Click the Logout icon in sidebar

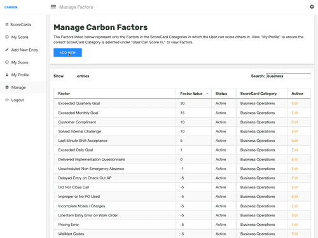point(7,100)
